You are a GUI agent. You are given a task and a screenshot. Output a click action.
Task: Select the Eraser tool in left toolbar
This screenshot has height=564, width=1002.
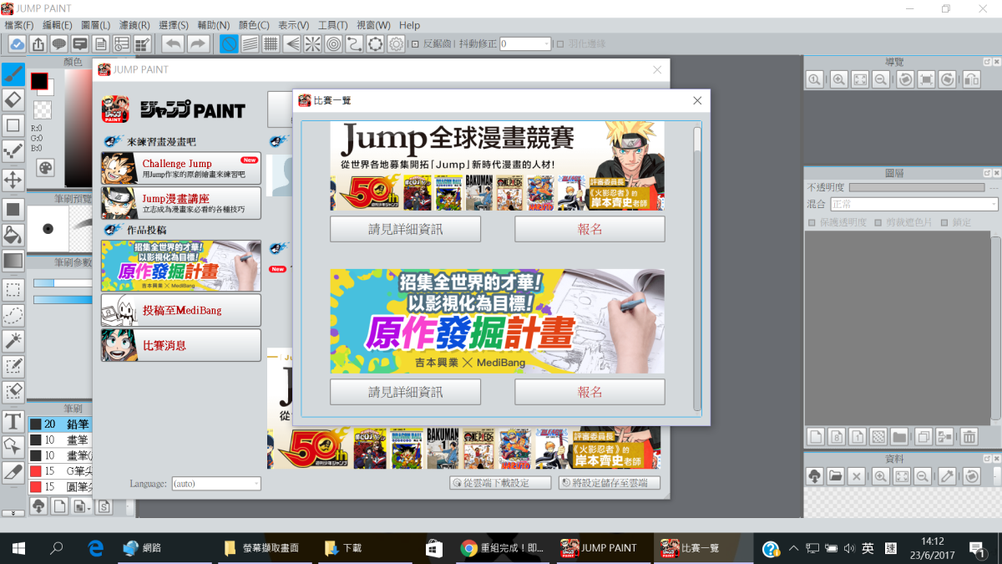click(13, 100)
